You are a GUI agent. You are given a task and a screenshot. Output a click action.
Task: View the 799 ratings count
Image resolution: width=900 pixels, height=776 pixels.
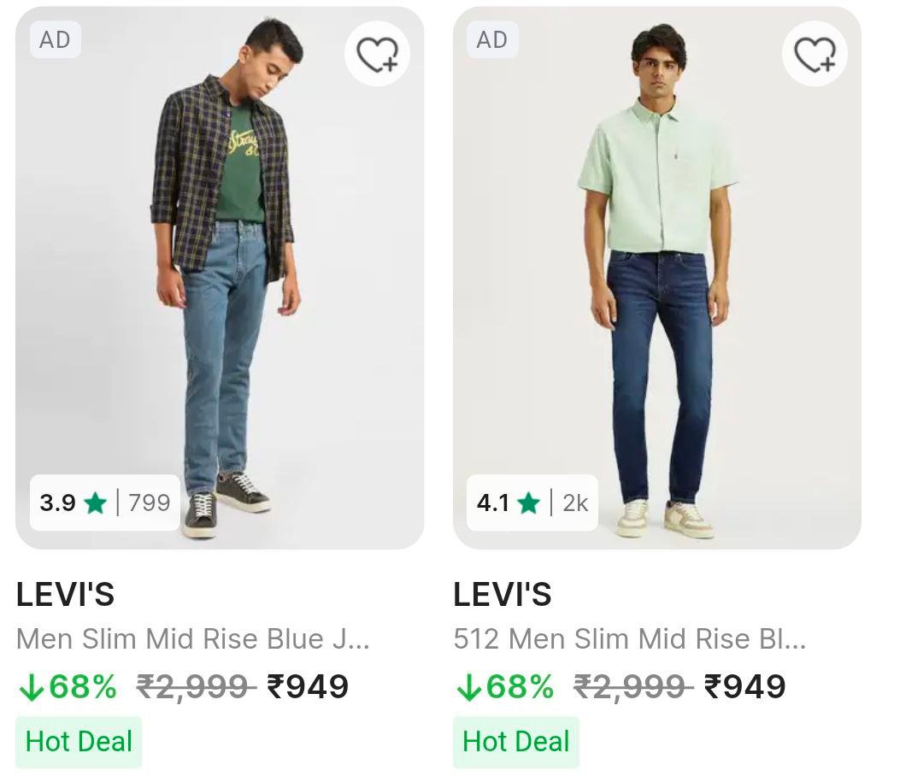coord(150,503)
